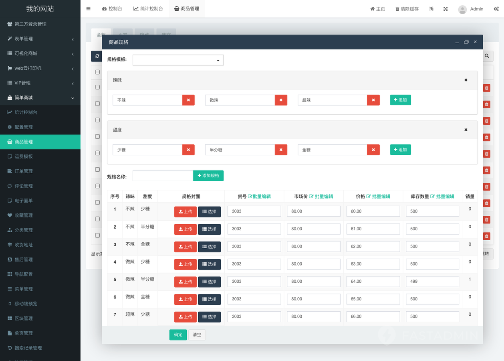Tick the last visible product row checkbox
Screen dimensions: 504x361
[97, 235]
